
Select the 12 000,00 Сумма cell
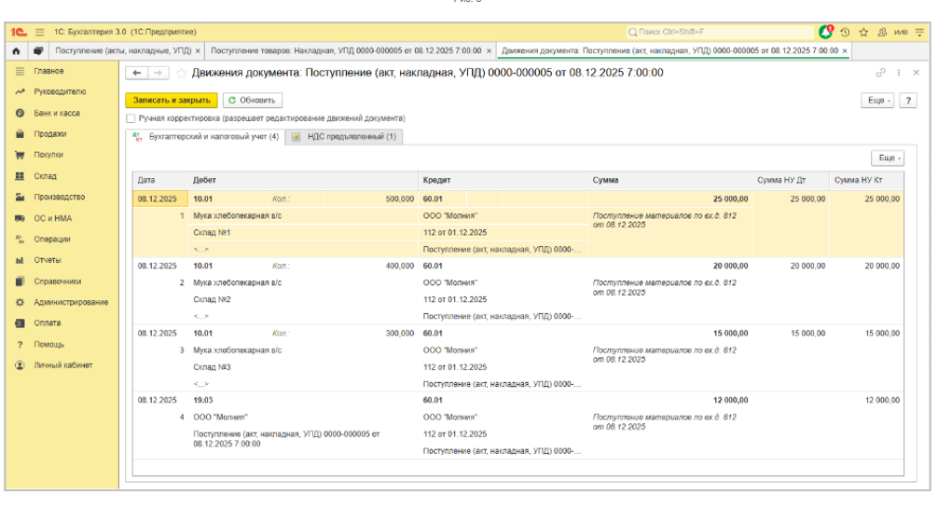[669, 400]
